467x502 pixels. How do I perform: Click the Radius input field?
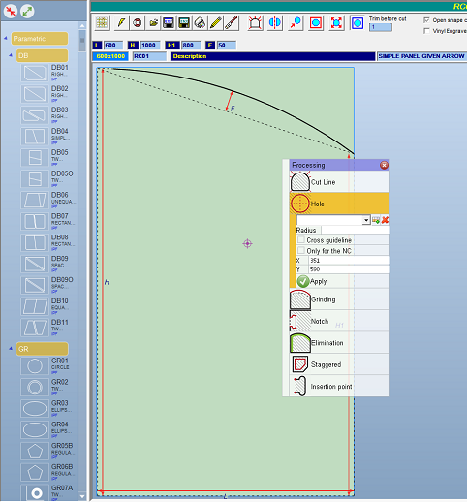tap(356, 230)
